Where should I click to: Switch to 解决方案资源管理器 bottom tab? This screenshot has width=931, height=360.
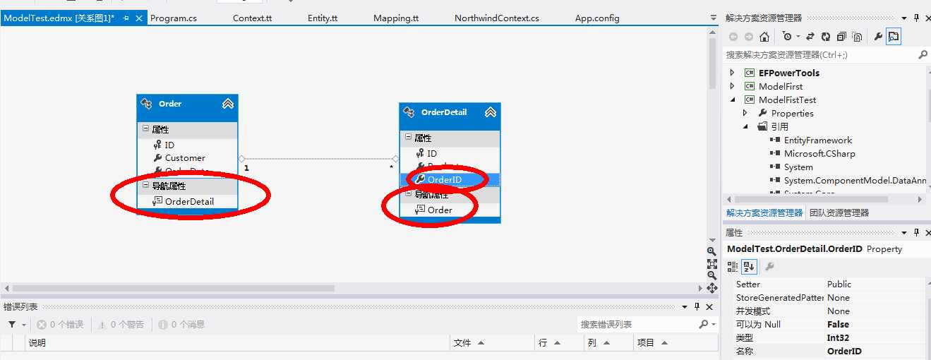764,212
